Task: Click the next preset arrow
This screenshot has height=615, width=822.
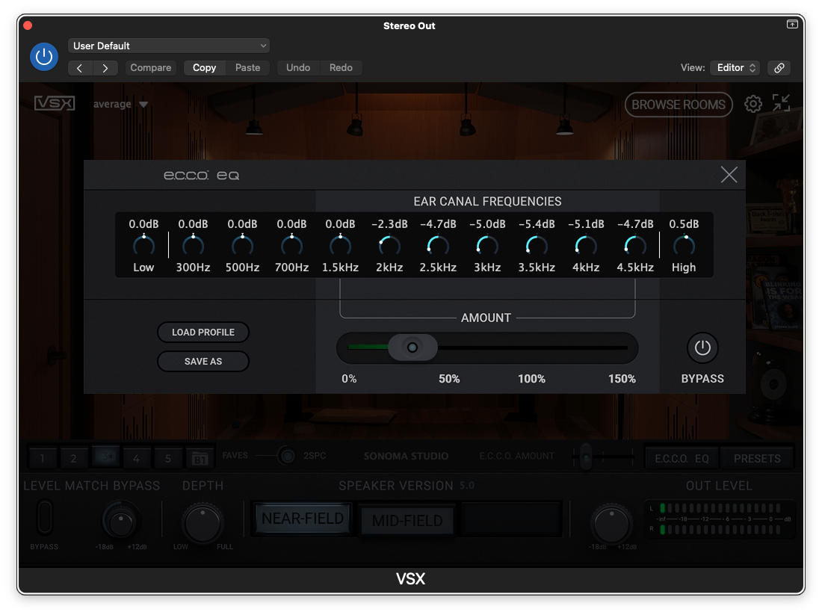Action: point(105,68)
